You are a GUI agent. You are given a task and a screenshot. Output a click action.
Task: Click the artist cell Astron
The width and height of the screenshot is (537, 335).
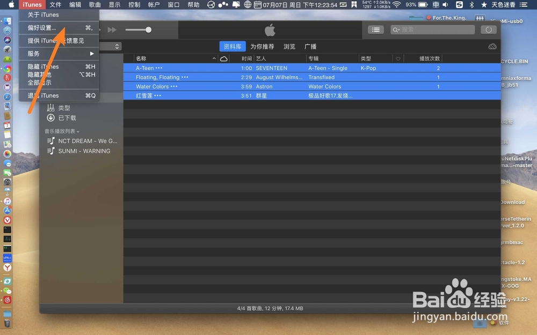(x=264, y=86)
